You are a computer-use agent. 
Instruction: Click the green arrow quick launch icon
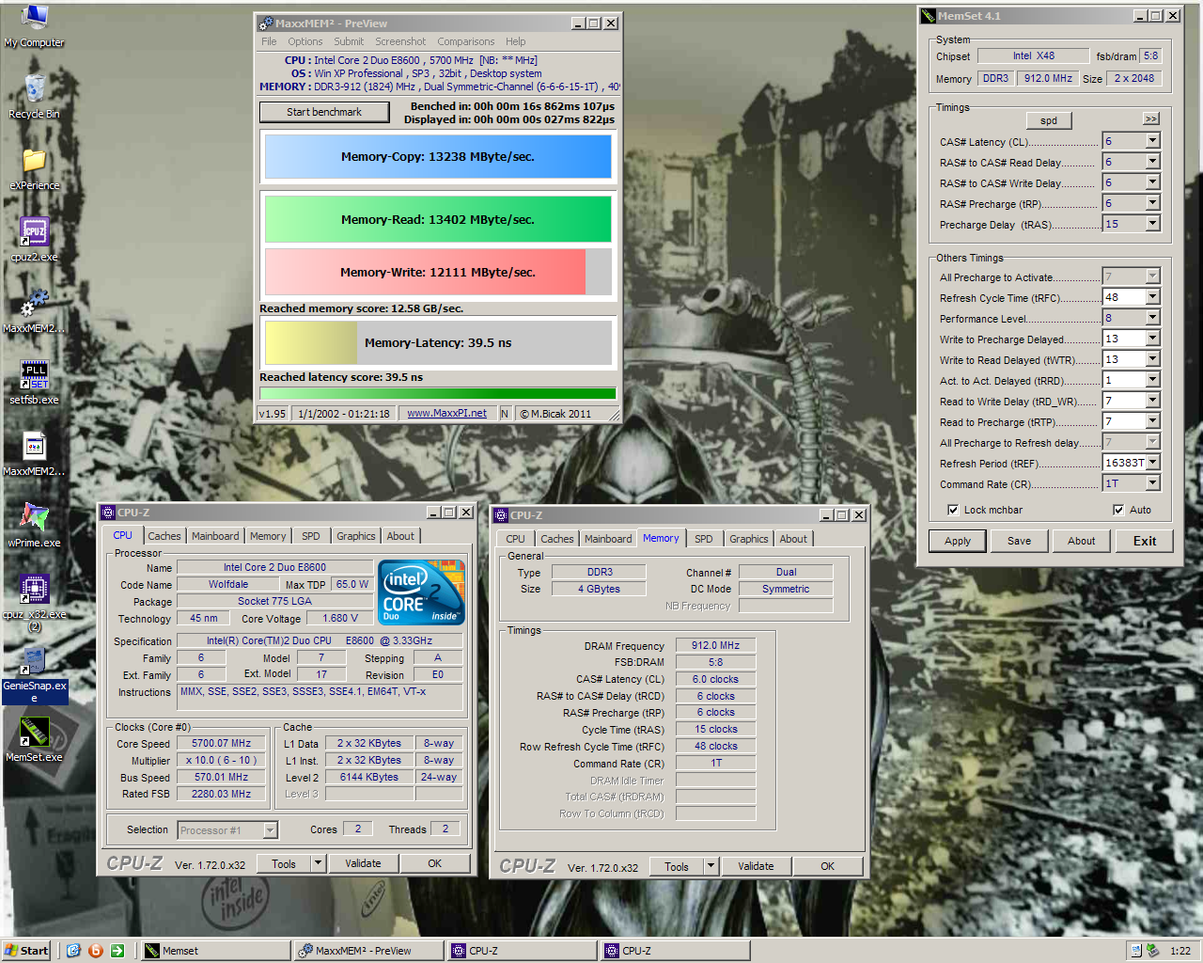117,951
